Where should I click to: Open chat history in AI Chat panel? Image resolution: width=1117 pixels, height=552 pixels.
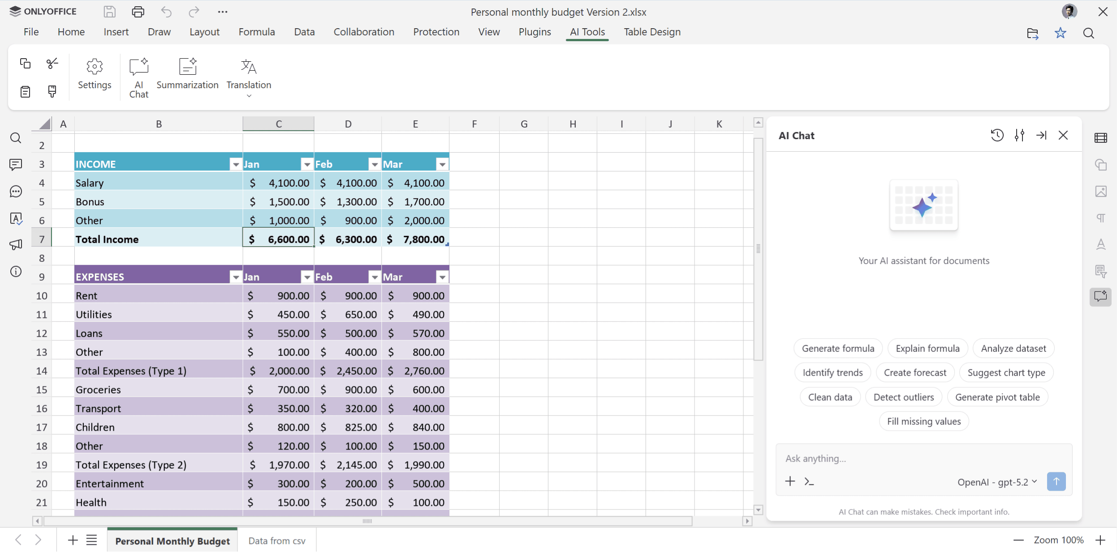pyautogui.click(x=996, y=135)
